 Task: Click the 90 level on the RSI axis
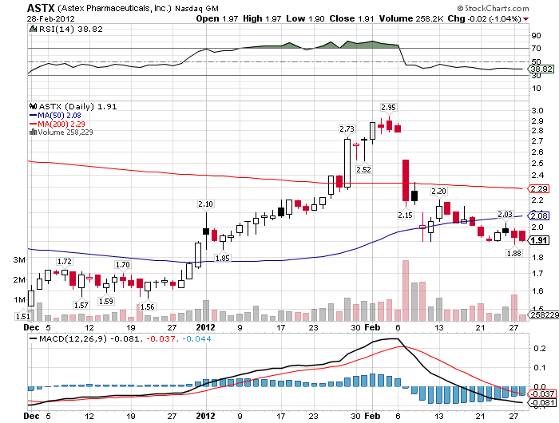click(536, 35)
